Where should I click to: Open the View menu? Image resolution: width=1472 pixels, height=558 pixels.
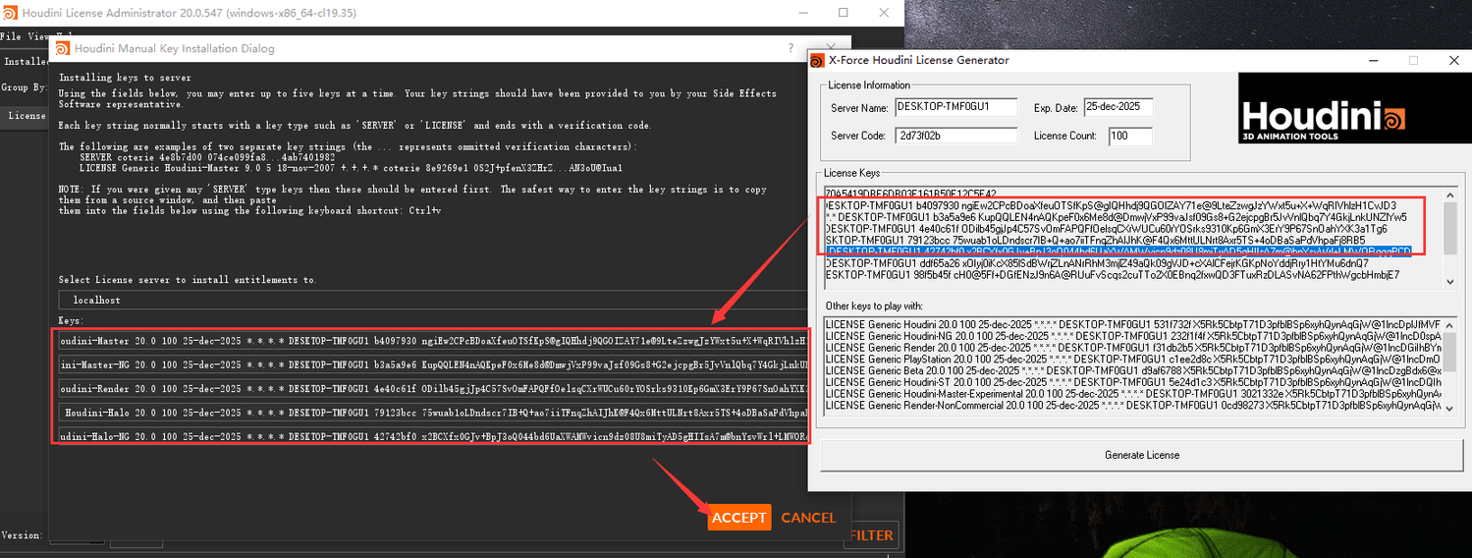[37, 36]
